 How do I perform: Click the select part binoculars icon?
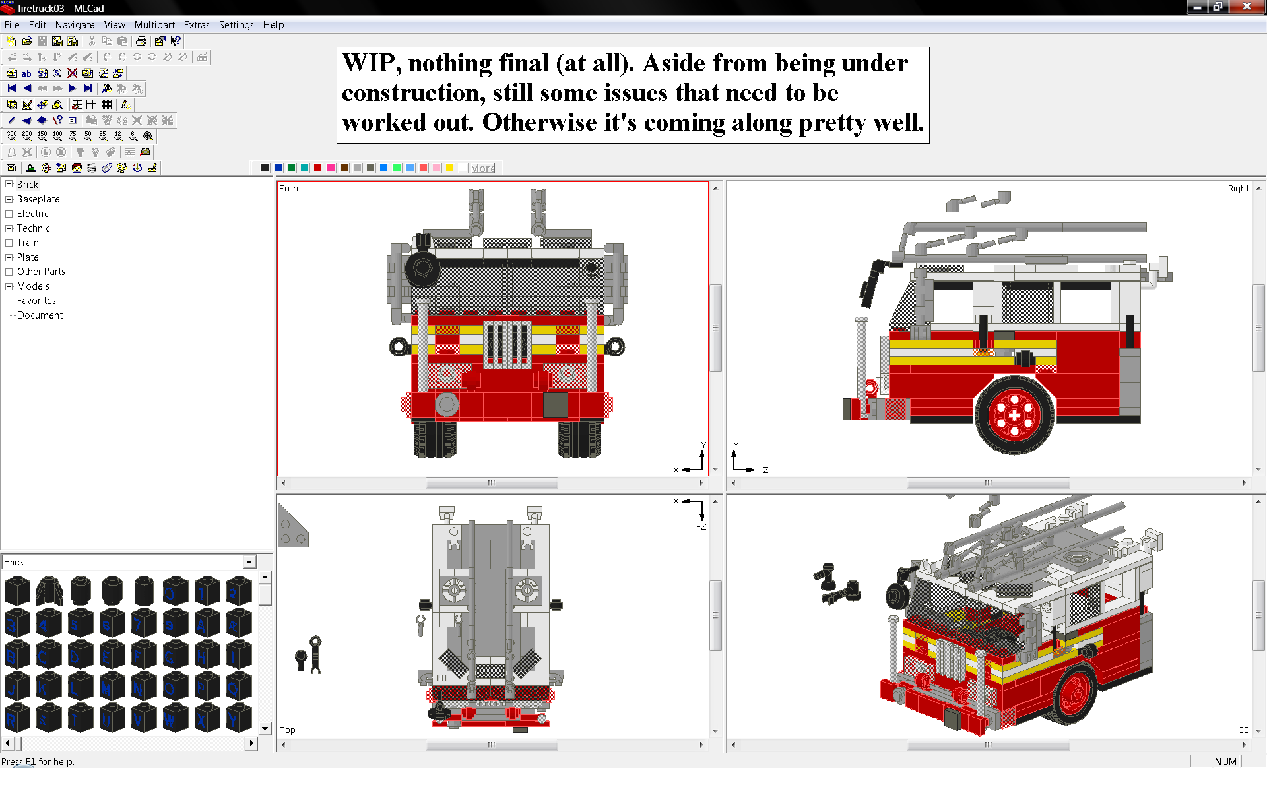click(x=107, y=88)
